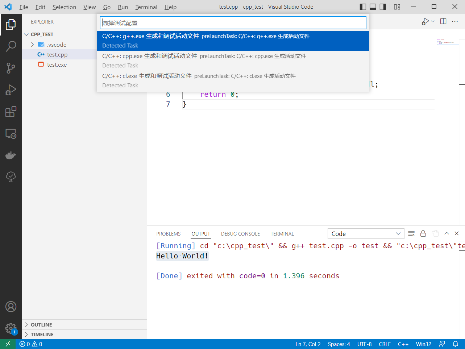Open the Testing tree icon in activity bar
This screenshot has height=349, width=465.
pyautogui.click(x=11, y=176)
